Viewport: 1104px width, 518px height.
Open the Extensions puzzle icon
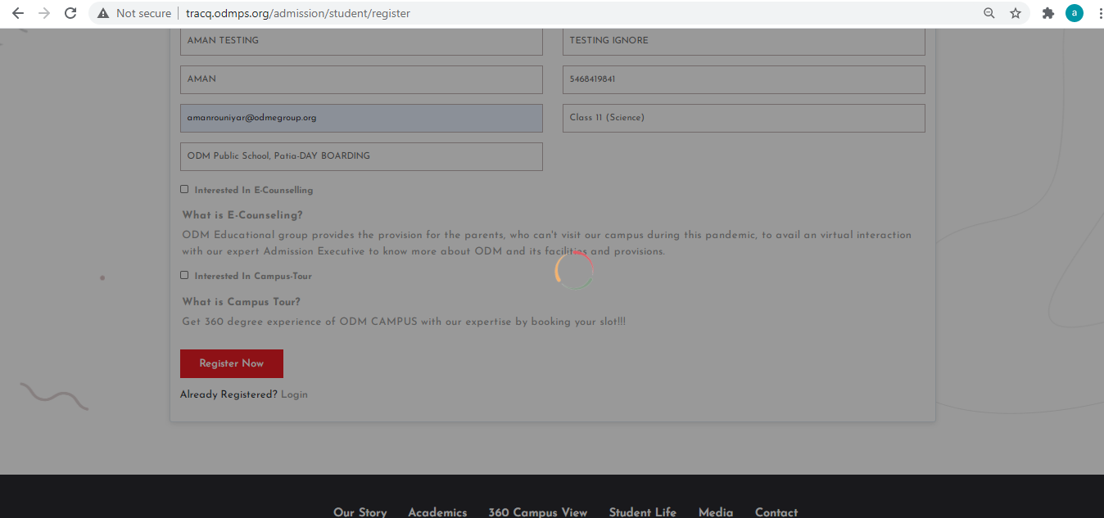[x=1047, y=13]
